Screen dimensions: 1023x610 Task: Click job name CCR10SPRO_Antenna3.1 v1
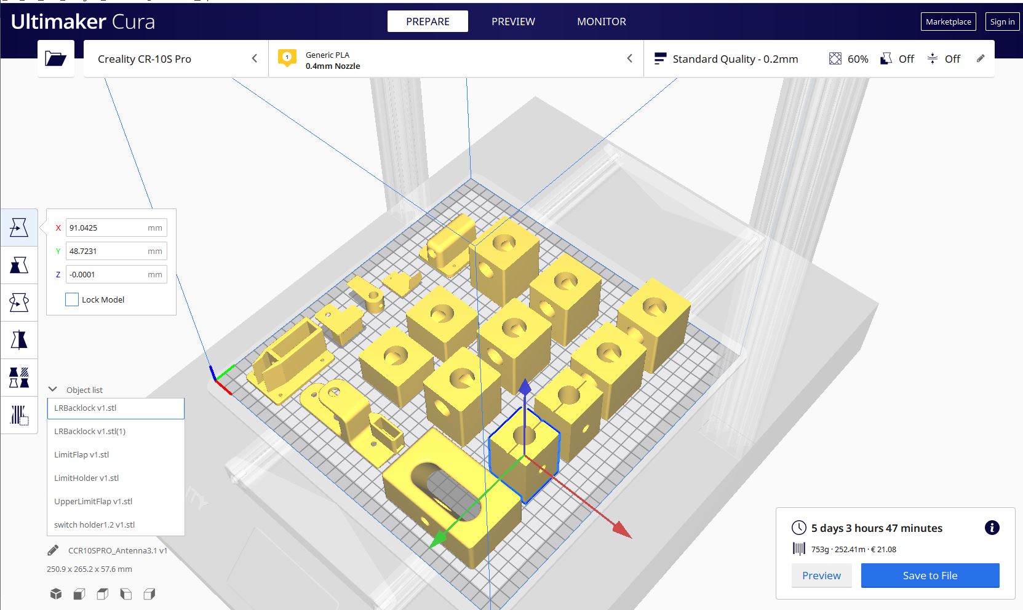[117, 550]
